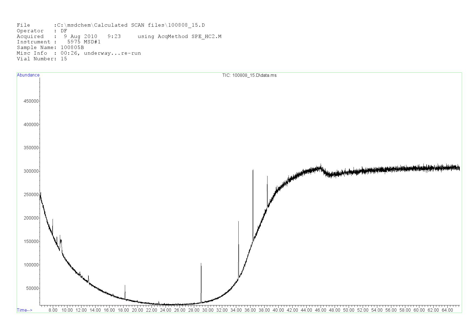Click the Abundance axis label

pyautogui.click(x=28, y=75)
